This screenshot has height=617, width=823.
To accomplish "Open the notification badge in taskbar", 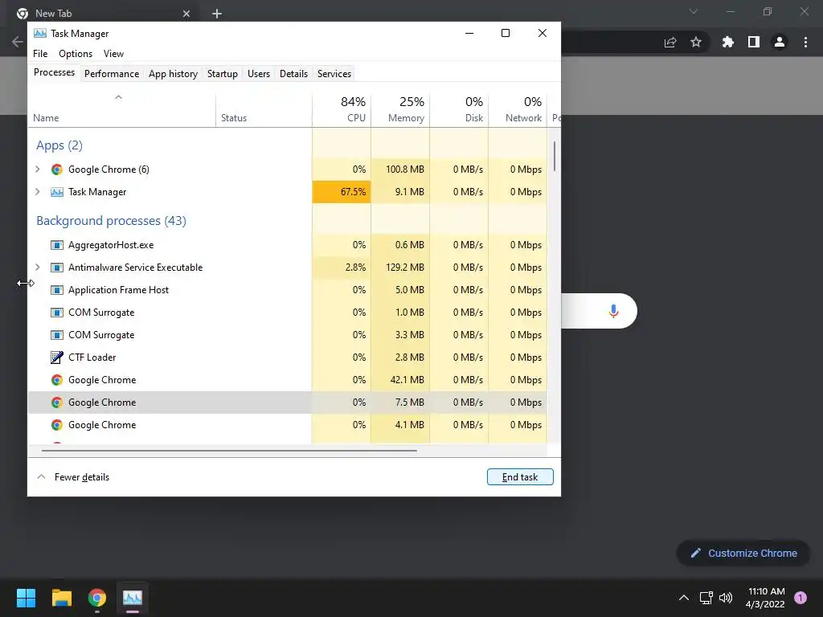I will (x=800, y=598).
